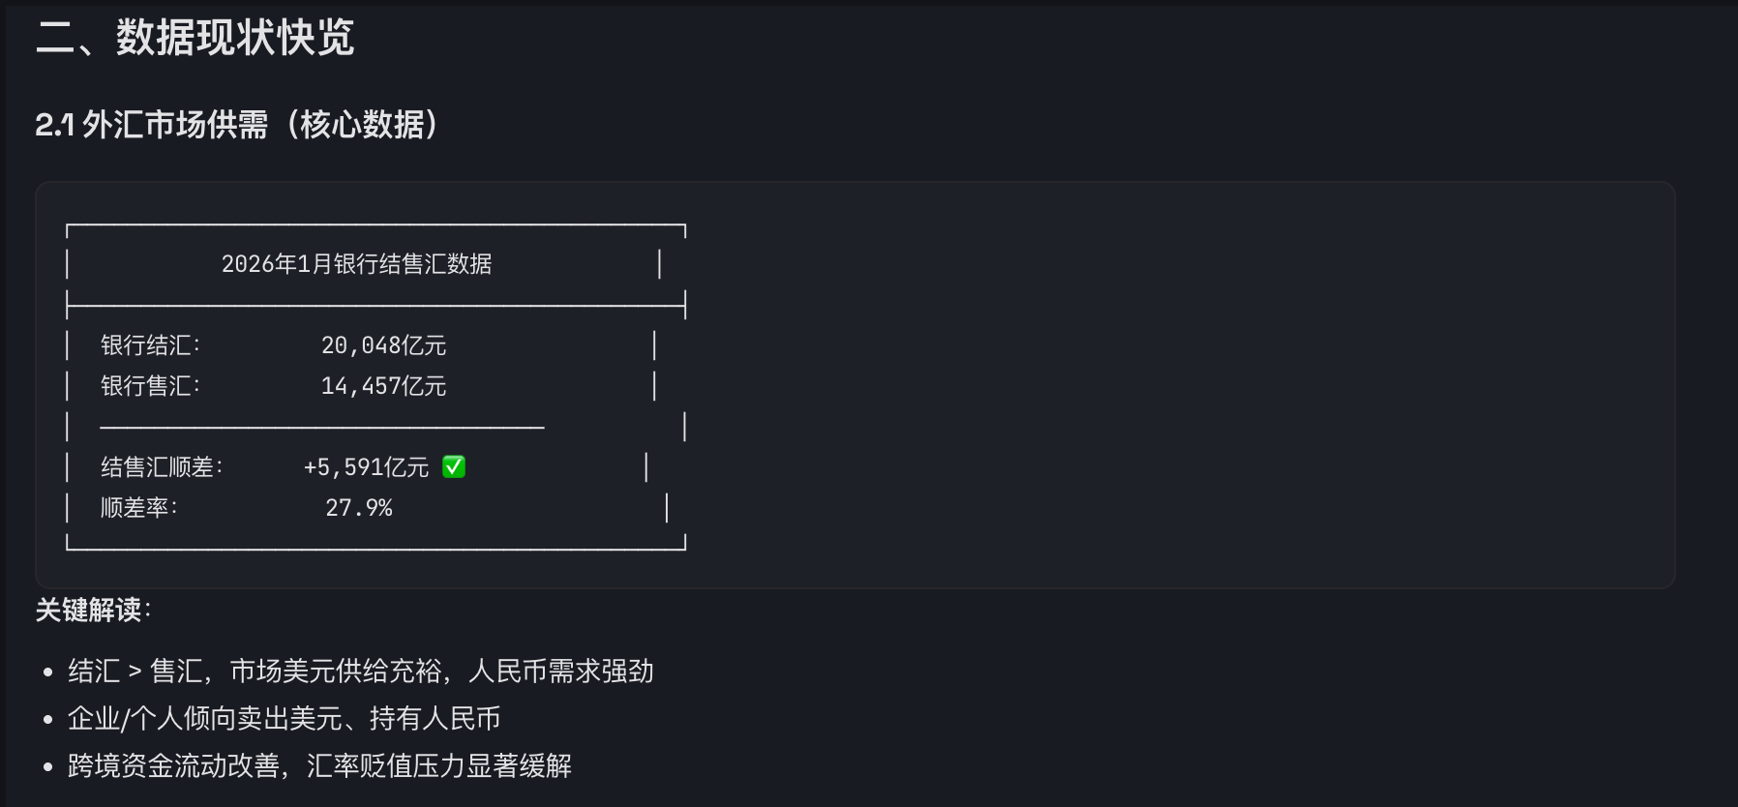Click the green checkmark emoji icon
The height and width of the screenshot is (807, 1738).
454,466
